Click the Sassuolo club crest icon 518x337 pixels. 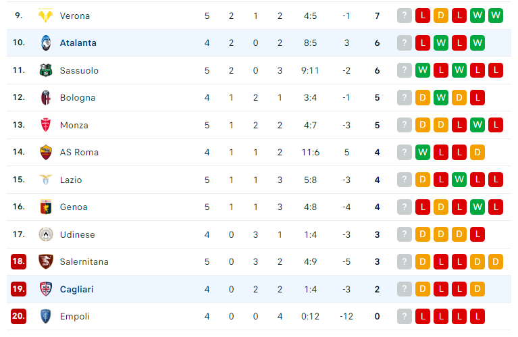coord(46,70)
